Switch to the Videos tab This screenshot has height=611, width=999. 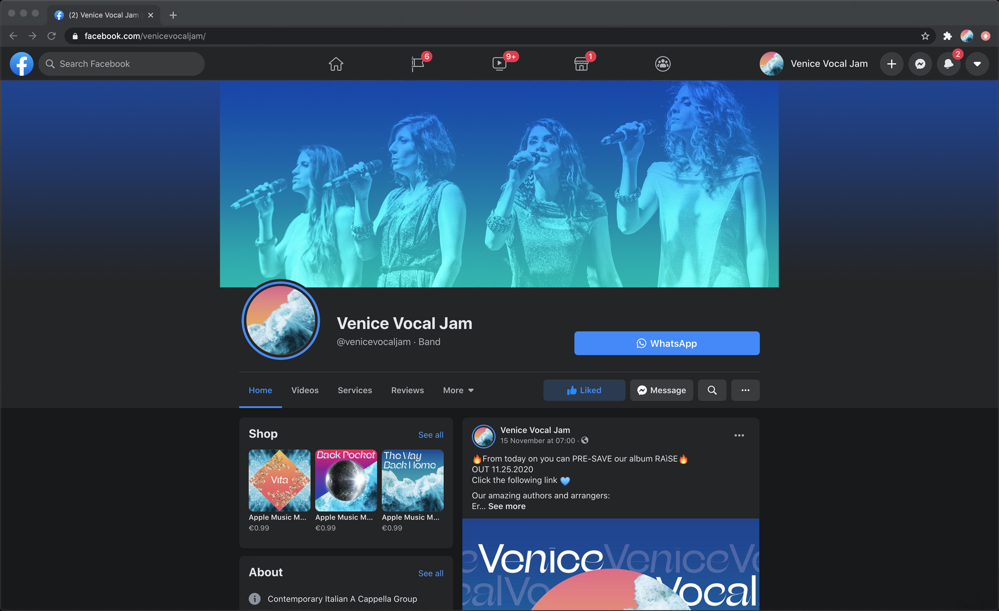click(305, 390)
